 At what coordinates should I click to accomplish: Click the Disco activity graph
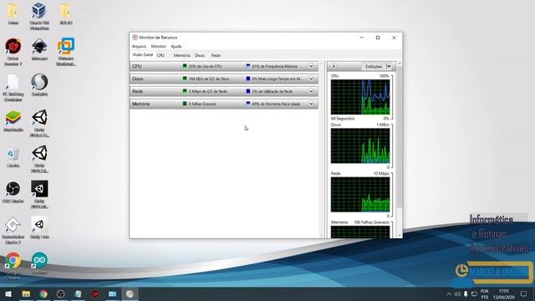[360, 145]
